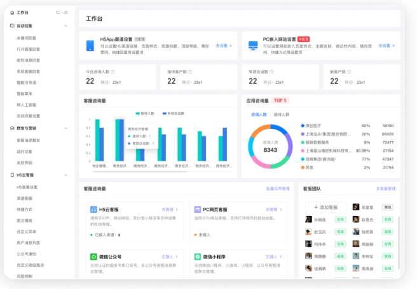
Task: Click 去管理 on H5云客服 card
Action: pos(168,210)
